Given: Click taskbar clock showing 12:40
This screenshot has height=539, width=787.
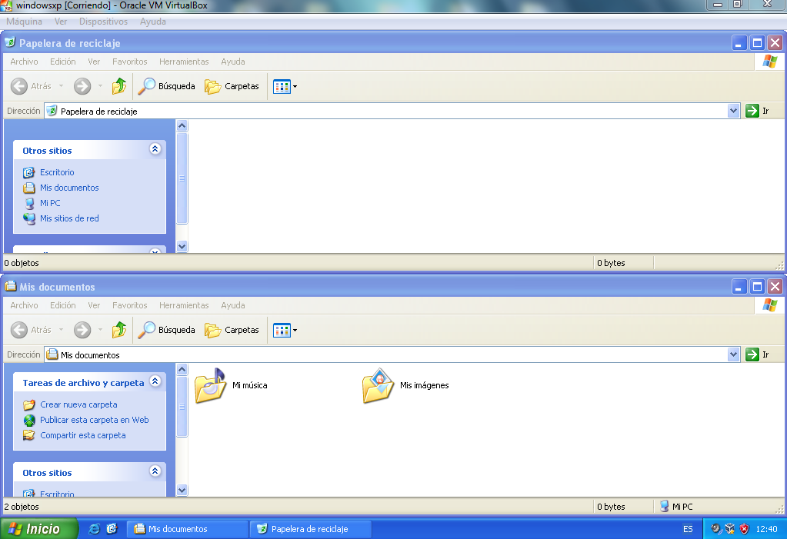Looking at the screenshot, I should [766, 529].
